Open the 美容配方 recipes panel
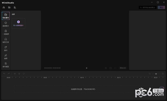 click(x=6, y=24)
